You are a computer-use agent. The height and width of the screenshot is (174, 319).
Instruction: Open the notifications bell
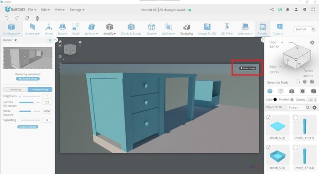click(288, 10)
